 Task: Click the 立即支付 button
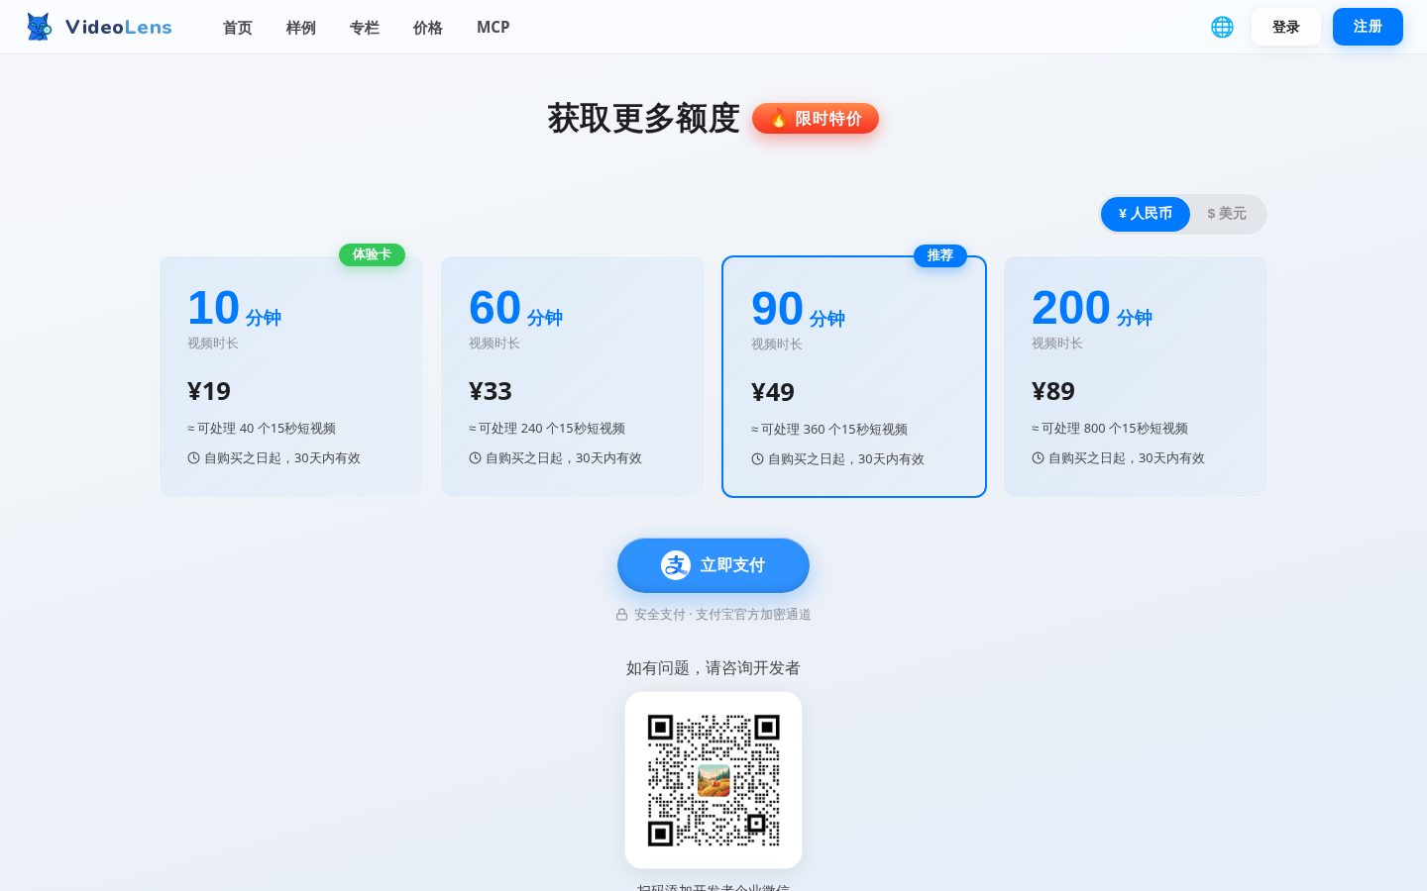(x=713, y=565)
